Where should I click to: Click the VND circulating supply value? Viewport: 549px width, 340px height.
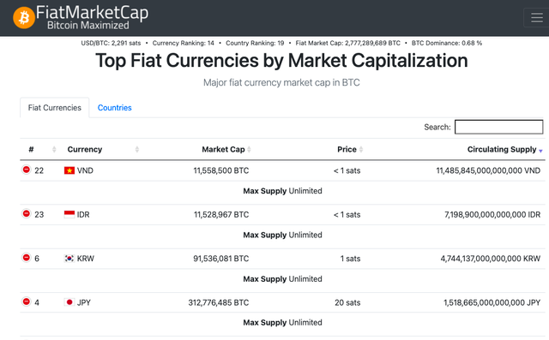(x=488, y=170)
